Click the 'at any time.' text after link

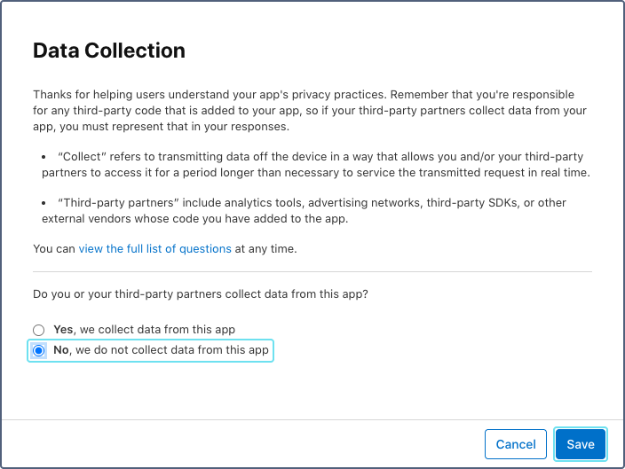pos(265,249)
